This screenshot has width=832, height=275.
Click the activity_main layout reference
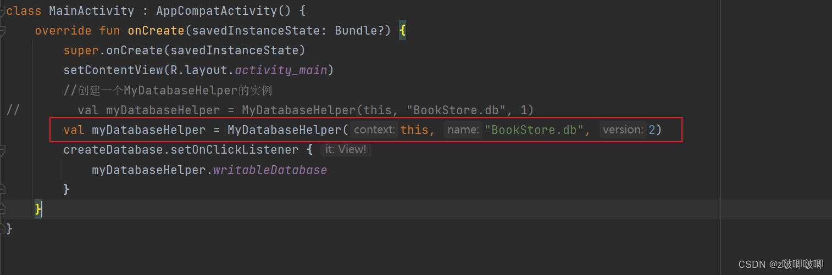pyautogui.click(x=281, y=70)
